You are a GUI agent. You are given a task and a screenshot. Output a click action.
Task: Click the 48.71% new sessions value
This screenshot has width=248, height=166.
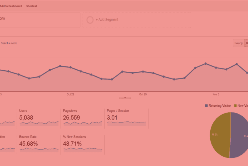[x=72, y=144]
